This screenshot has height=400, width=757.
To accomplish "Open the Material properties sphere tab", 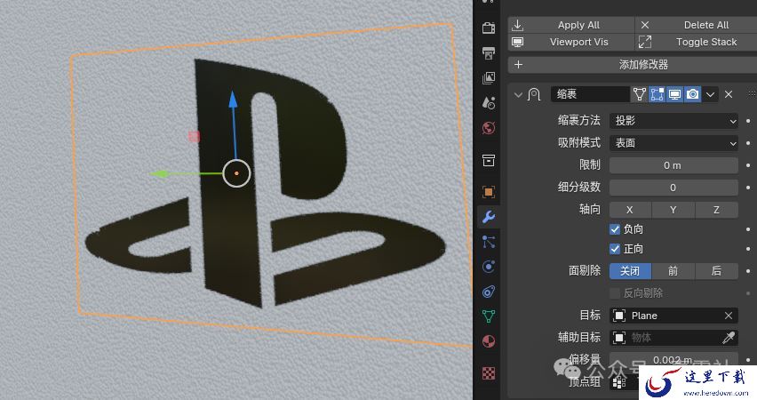I will [489, 341].
